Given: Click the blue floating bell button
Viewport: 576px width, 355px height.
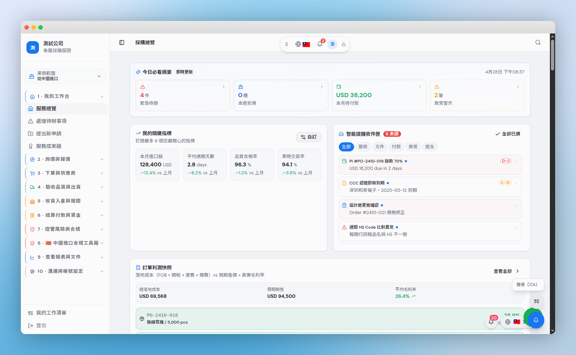Looking at the screenshot, I should [x=536, y=320].
